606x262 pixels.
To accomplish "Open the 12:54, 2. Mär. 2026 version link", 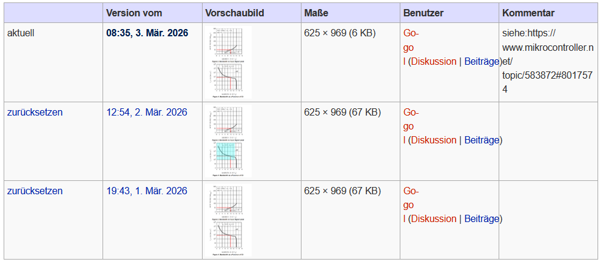I will tap(147, 112).
